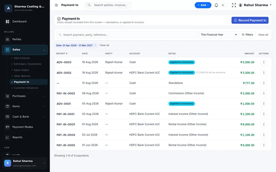The height and width of the screenshot is (172, 276).
Task: Click Rajesh Kumar in the ADV-0002 row
Action: (114, 73)
